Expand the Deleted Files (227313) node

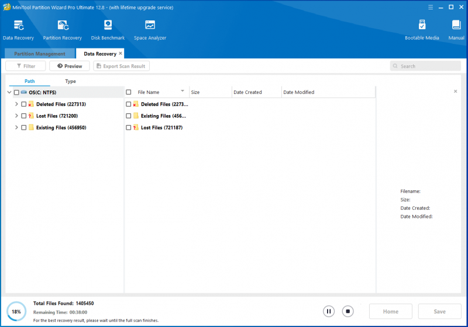(x=16, y=104)
